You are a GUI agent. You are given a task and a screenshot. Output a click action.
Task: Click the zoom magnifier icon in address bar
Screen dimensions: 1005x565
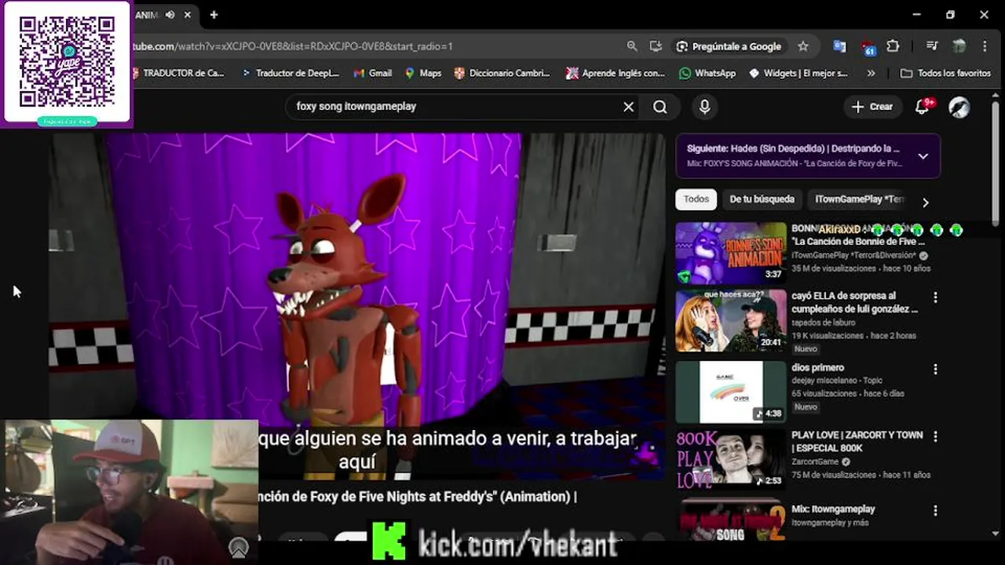tap(632, 46)
